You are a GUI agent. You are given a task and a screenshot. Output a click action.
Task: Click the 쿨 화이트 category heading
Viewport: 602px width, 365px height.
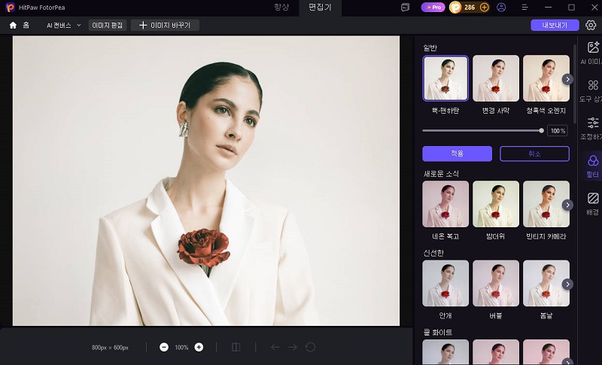438,332
